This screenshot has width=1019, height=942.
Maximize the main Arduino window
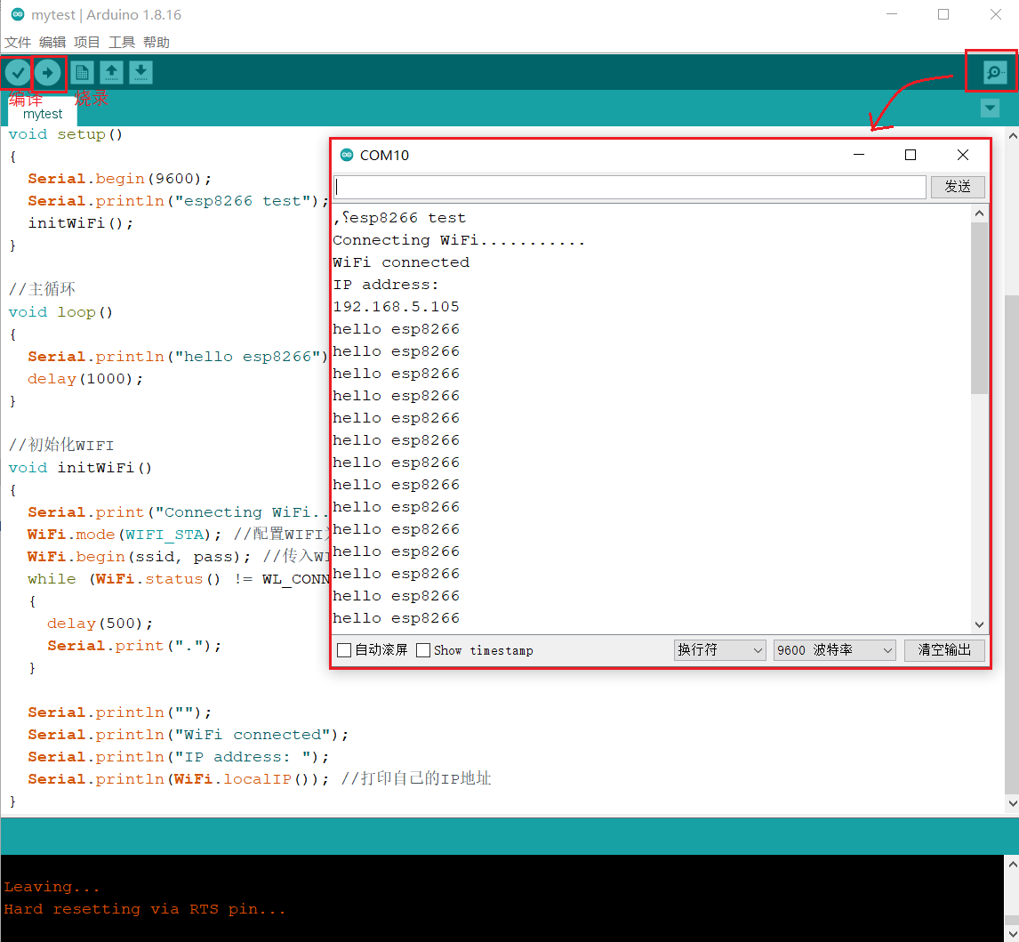pos(943,14)
